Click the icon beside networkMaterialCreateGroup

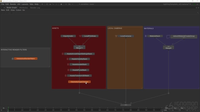coord(168,37)
